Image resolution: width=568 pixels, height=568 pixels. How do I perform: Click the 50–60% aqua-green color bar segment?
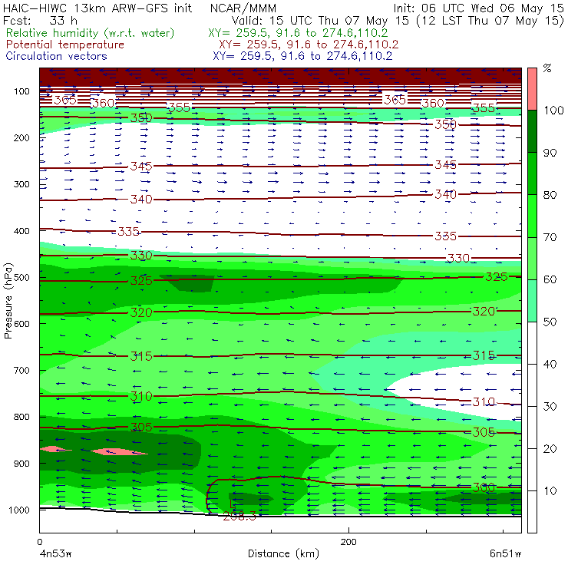532,301
